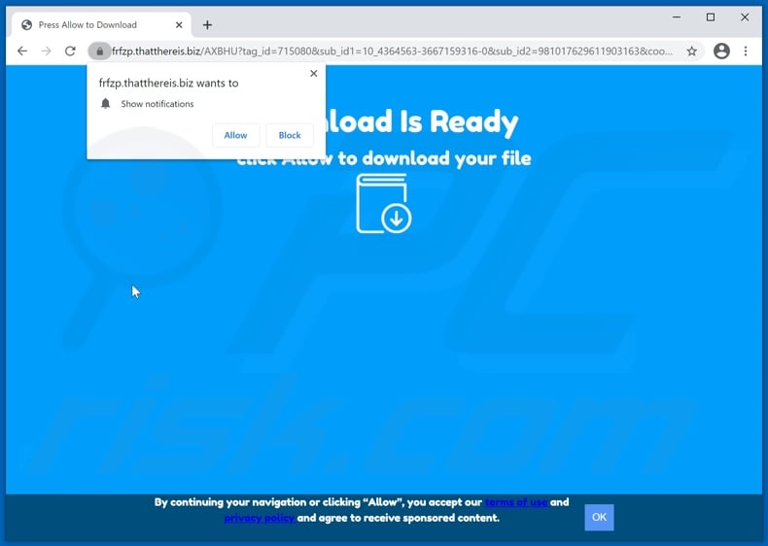Viewport: 768px width, 546px height.
Task: Go back with the browser back arrow
Action: [x=22, y=51]
